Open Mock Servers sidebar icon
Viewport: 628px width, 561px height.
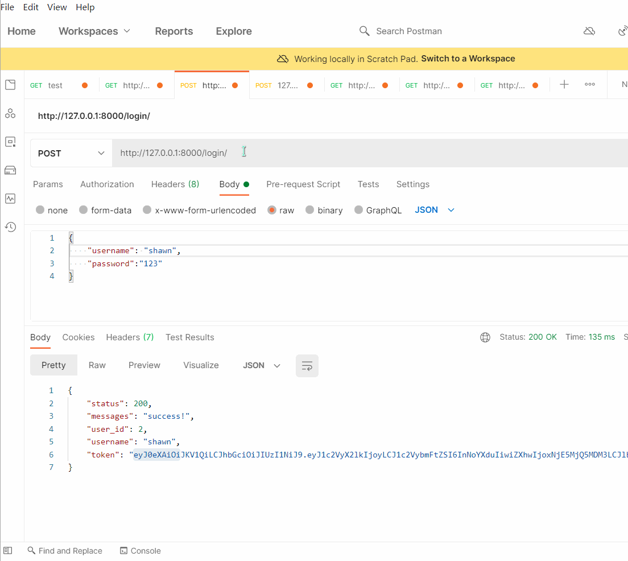[x=10, y=170]
